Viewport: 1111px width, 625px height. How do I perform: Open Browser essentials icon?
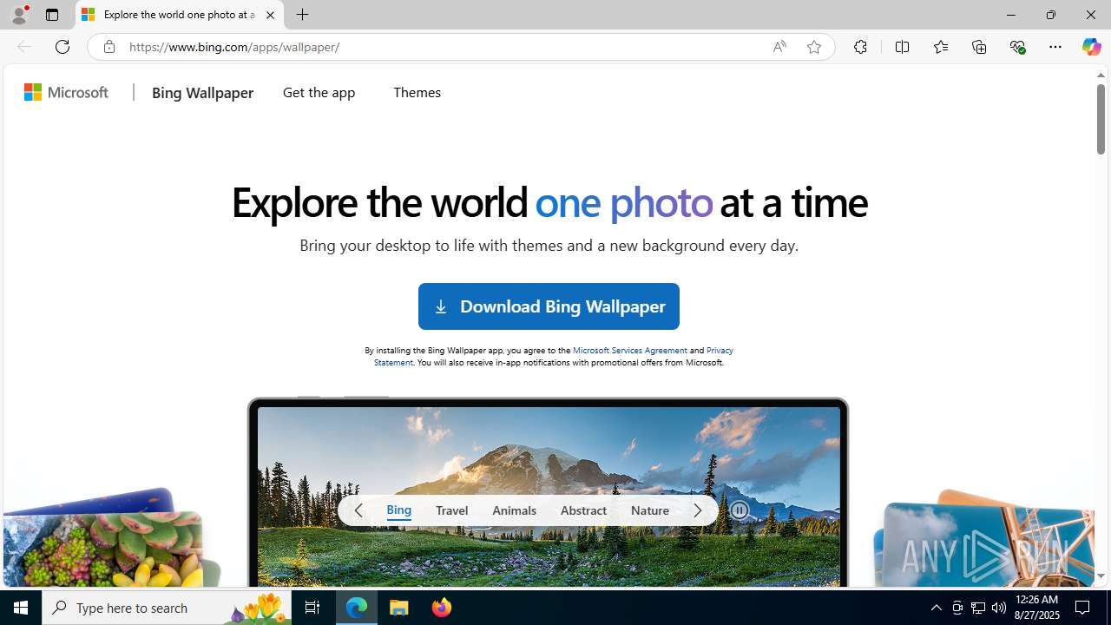(1017, 47)
